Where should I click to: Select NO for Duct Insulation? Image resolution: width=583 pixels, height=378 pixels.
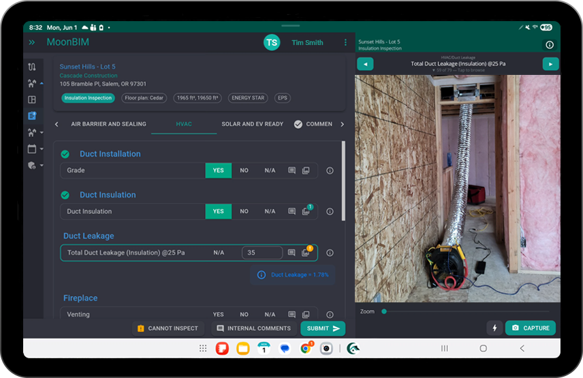244,211
